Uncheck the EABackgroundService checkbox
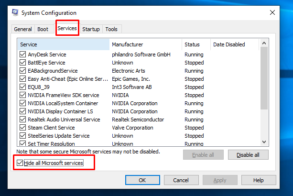Image resolution: width=293 pixels, height=196 pixels. [22, 71]
